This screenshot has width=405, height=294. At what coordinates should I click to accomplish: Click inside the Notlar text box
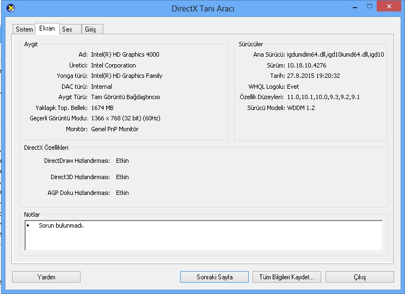204,235
